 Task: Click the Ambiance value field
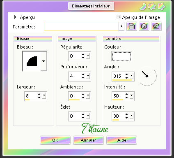(x=75, y=96)
